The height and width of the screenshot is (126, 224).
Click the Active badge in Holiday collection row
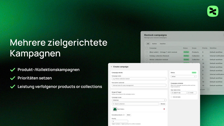point(186,56)
